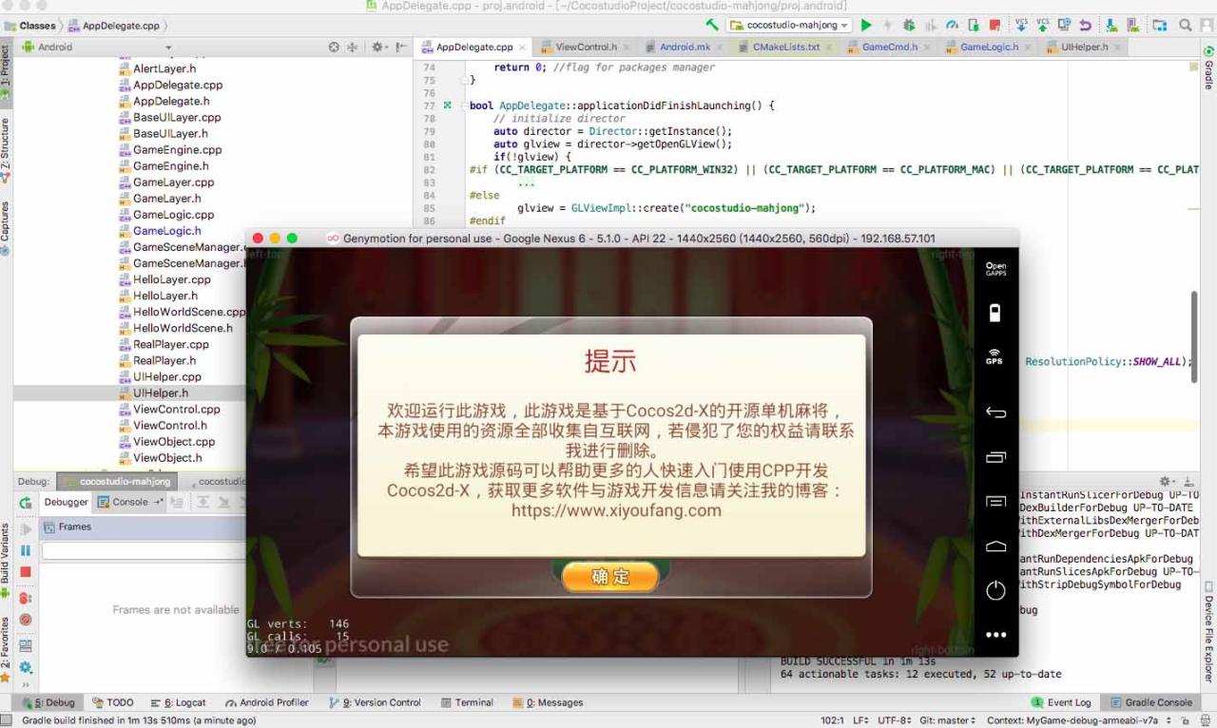Start debugging with the bug icon

coord(909,26)
